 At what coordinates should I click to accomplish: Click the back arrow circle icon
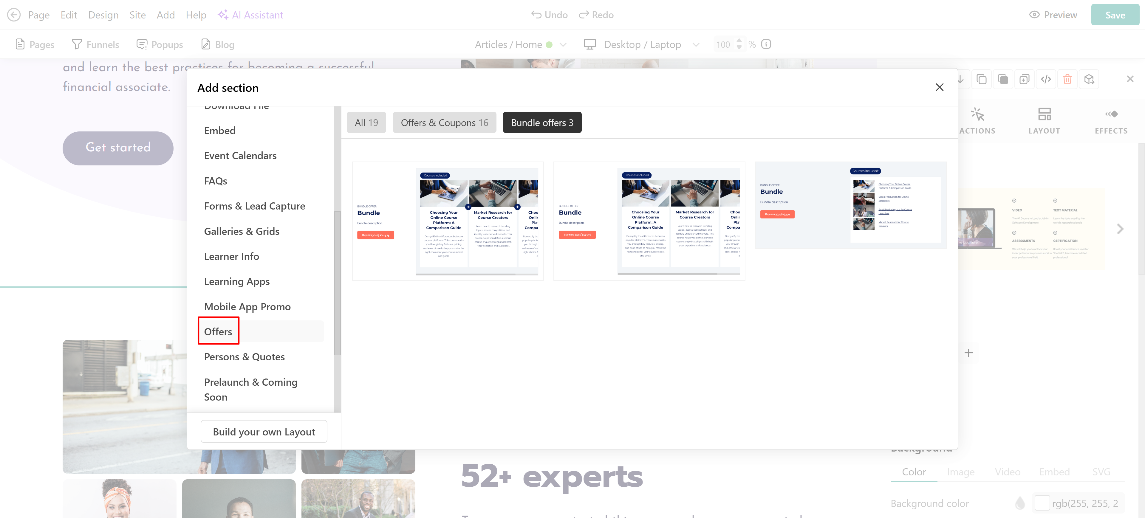(14, 15)
